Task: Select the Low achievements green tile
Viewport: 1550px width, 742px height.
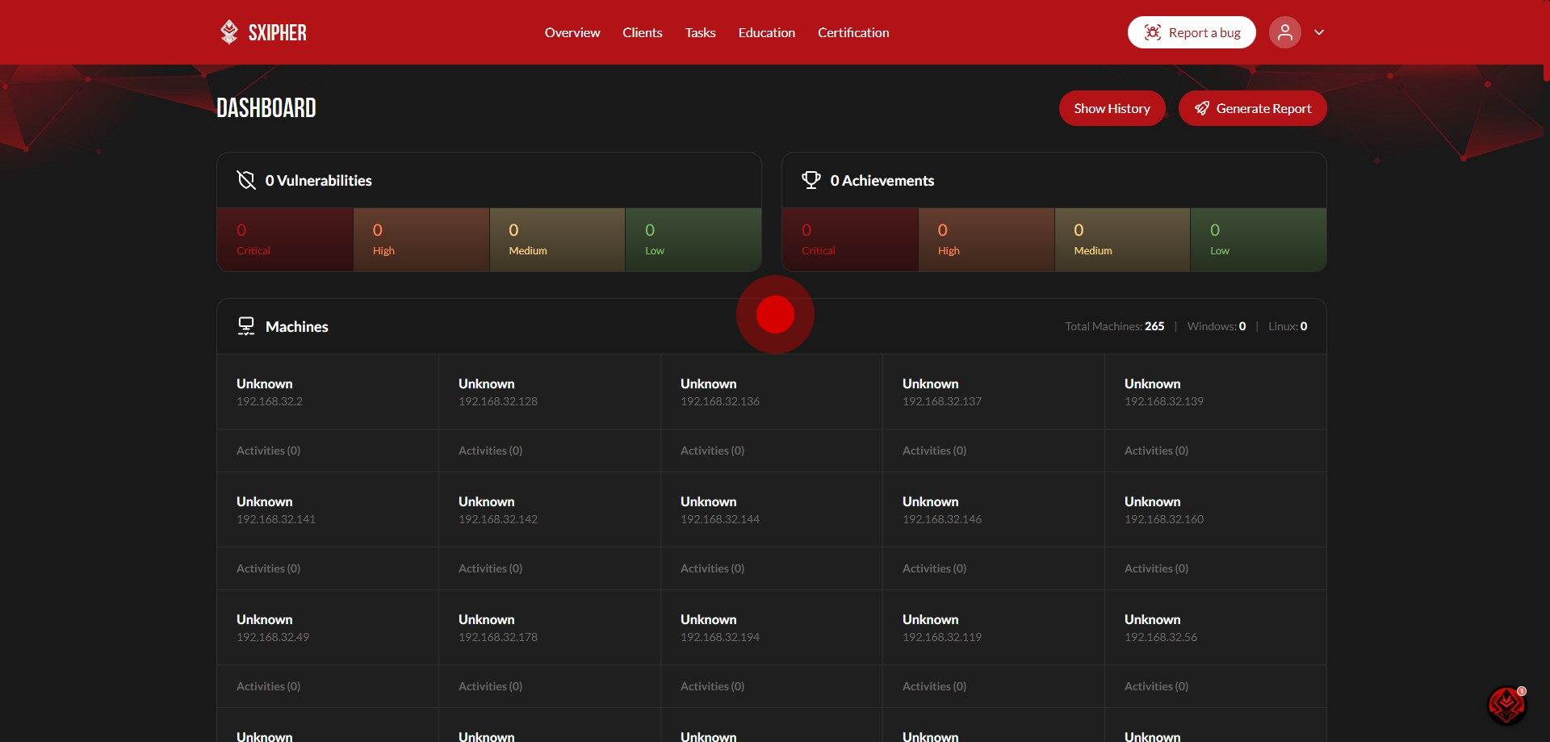Action: pos(1257,240)
